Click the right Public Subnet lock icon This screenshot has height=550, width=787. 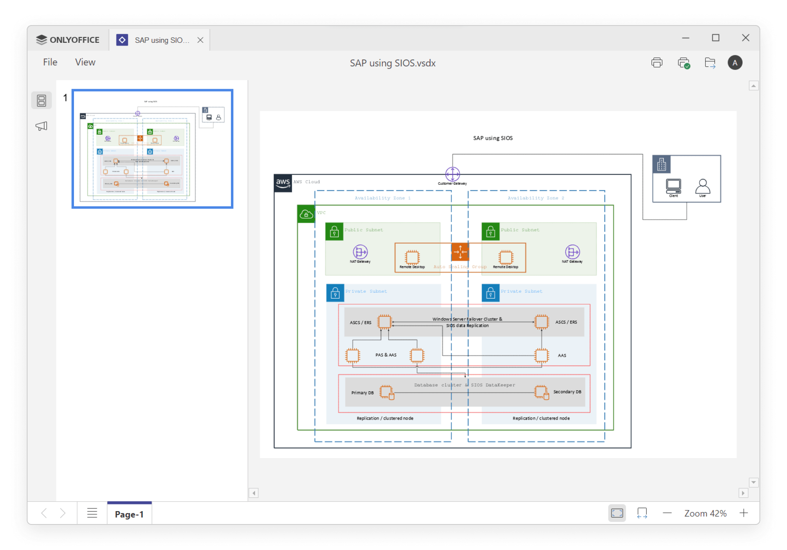[x=490, y=232]
